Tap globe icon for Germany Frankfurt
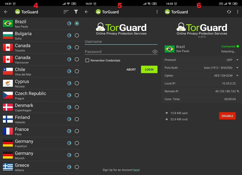Screen dimensions: 242x175 coord(69,143)
